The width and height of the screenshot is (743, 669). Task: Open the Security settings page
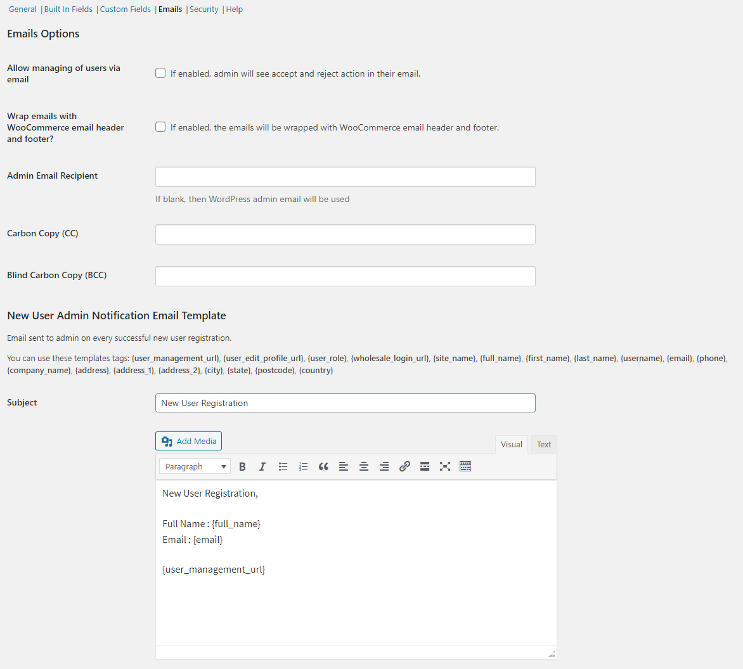[204, 9]
